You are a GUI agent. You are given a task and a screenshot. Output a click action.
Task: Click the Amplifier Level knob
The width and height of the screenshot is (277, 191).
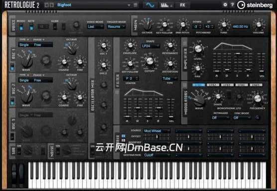point(198,49)
